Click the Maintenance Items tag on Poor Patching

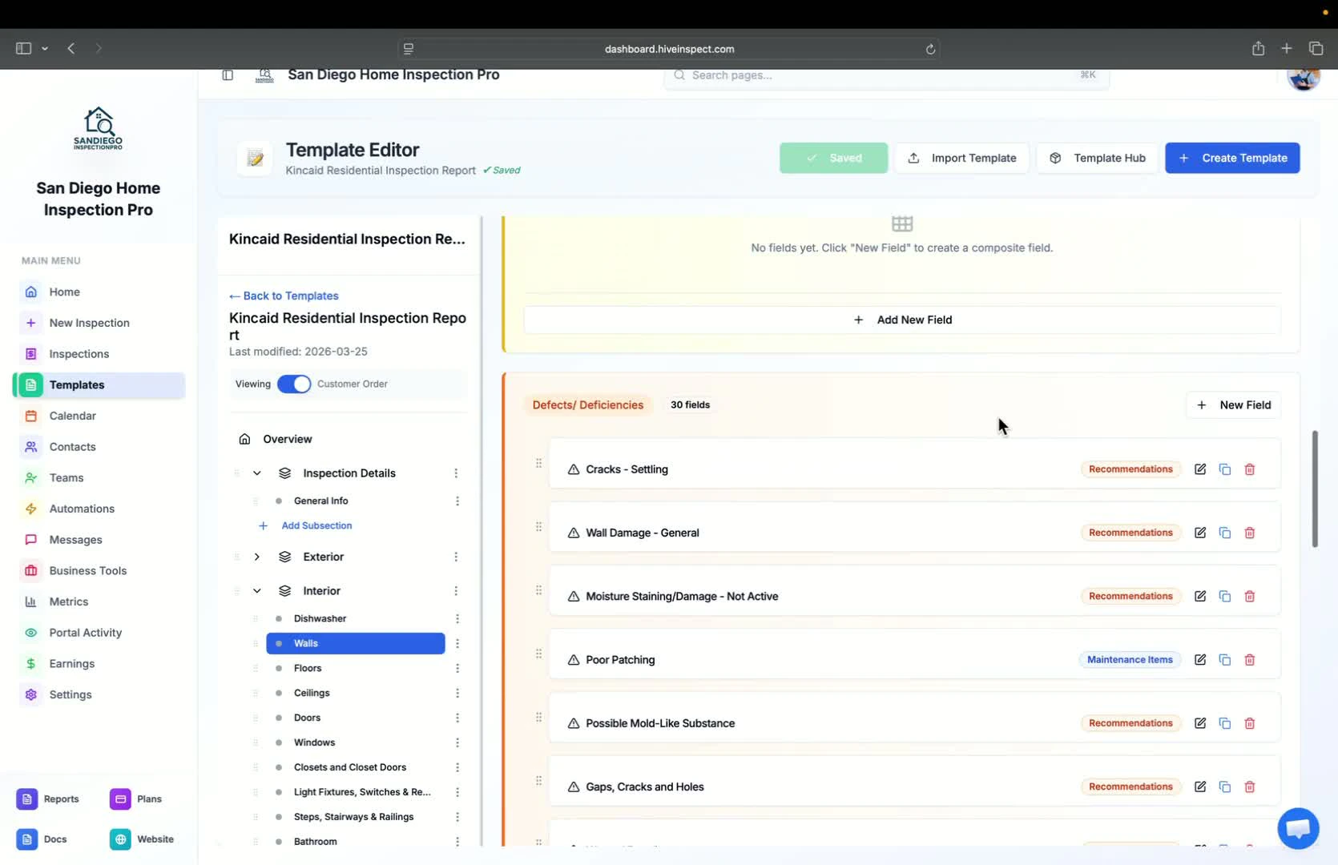tap(1130, 660)
